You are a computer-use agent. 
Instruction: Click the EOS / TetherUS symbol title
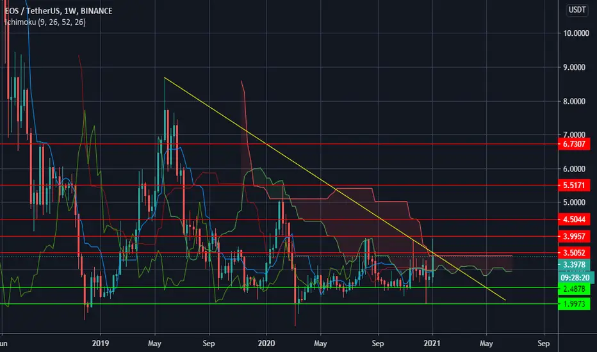[x=59, y=11]
